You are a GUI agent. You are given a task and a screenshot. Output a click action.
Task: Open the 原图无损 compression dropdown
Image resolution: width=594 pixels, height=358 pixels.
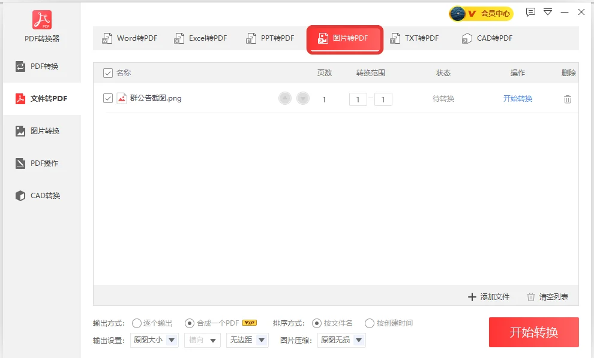[341, 340]
